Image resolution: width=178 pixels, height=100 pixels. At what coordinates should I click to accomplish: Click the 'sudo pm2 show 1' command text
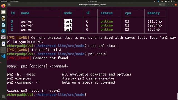pyautogui.click(x=103, y=46)
